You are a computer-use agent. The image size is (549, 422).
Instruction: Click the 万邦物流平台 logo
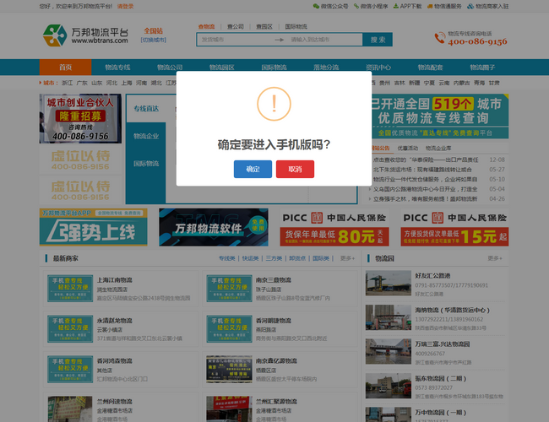pyautogui.click(x=85, y=35)
